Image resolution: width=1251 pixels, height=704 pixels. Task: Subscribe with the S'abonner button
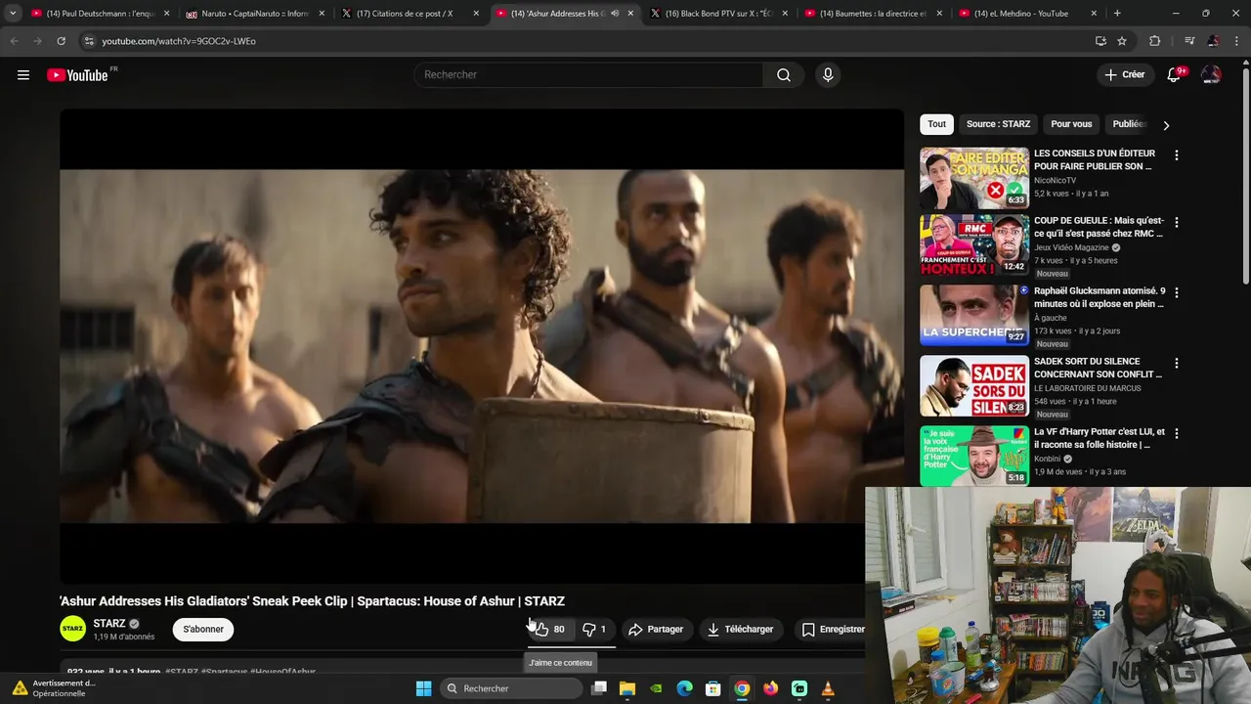click(203, 630)
